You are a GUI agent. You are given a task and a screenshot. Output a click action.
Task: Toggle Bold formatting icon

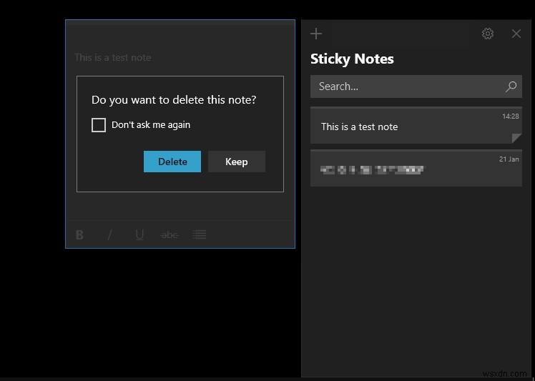79,234
